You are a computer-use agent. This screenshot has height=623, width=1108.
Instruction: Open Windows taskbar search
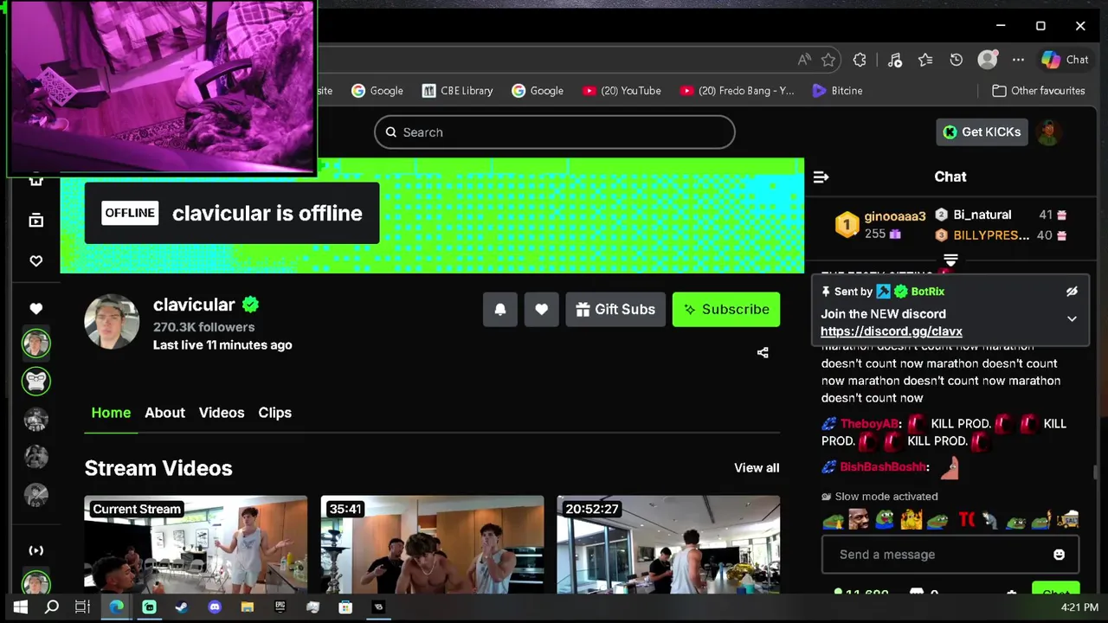52,607
